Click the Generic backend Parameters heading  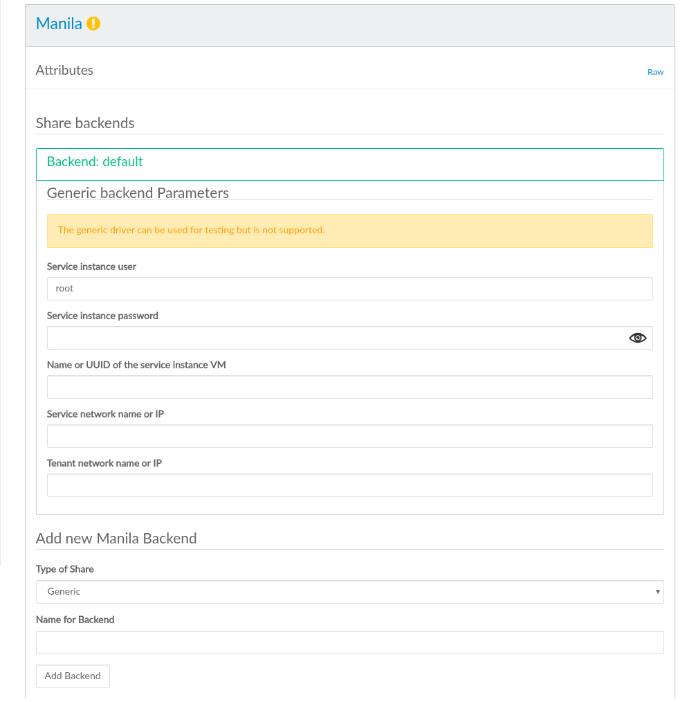point(138,193)
